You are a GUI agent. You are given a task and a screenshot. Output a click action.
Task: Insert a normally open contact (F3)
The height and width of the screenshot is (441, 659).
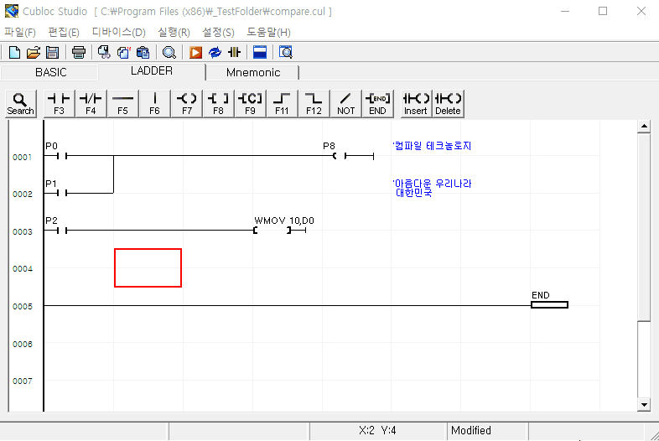point(59,103)
